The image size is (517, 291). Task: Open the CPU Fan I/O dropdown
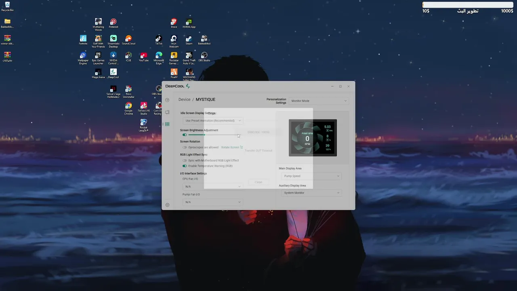[212, 186]
